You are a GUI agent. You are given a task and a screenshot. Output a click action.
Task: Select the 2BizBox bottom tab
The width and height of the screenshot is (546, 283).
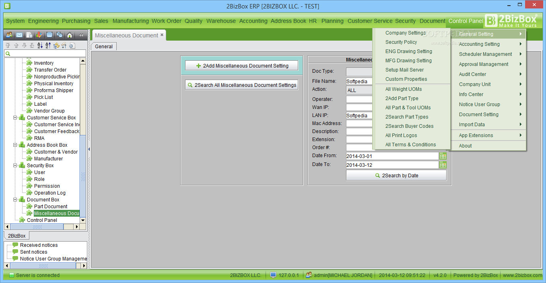(17, 236)
